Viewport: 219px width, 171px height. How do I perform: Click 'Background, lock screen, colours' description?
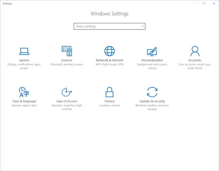(x=152, y=66)
